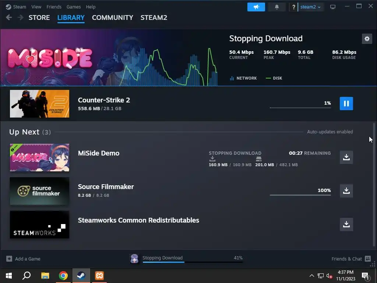The image size is (377, 283).
Task: Expand the steam2 account dropdown
Action: click(x=310, y=7)
